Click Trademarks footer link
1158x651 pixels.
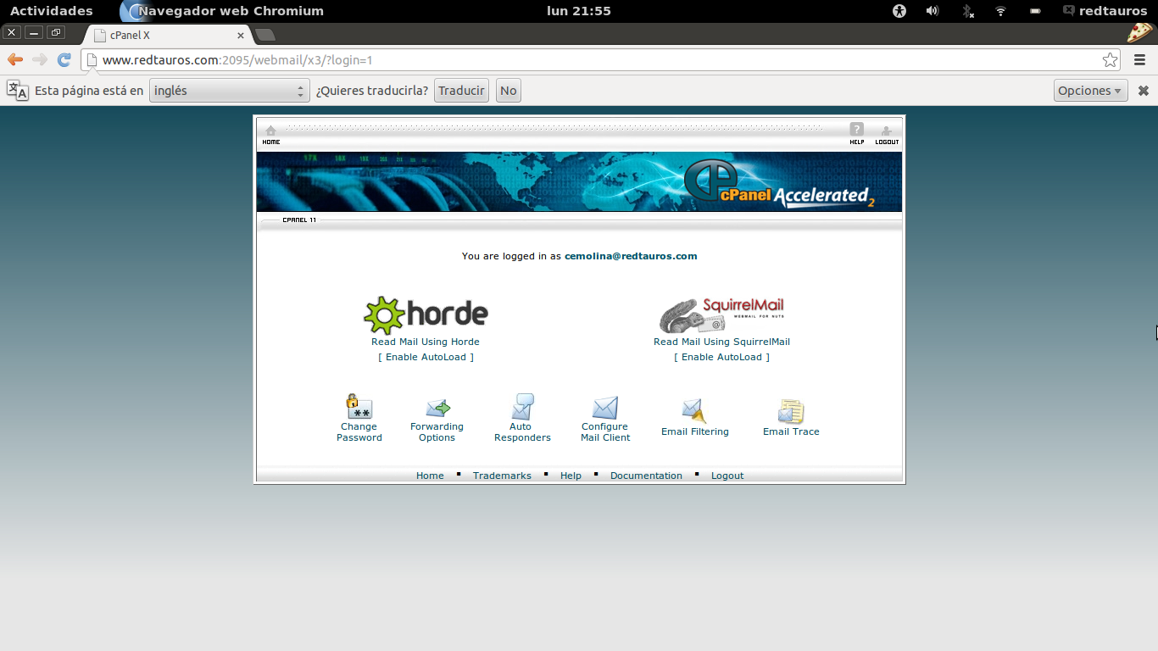point(502,476)
